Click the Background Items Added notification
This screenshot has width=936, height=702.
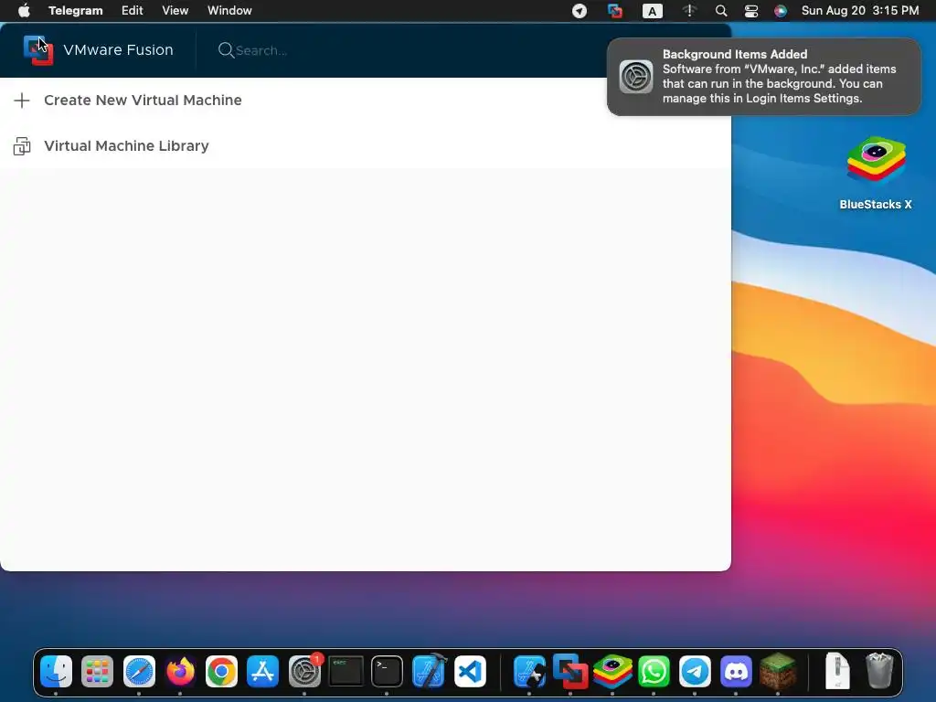point(763,77)
